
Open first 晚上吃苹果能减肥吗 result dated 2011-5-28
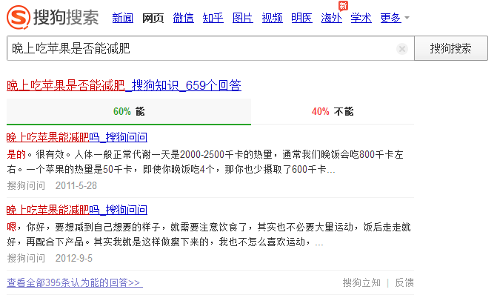pyautogui.click(x=77, y=137)
